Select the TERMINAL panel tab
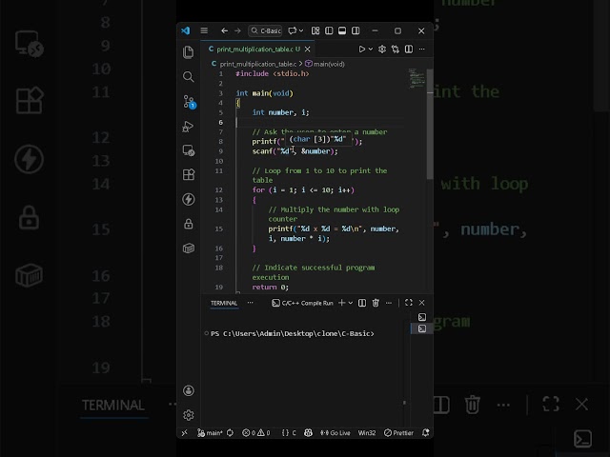610x457 pixels. tap(224, 303)
